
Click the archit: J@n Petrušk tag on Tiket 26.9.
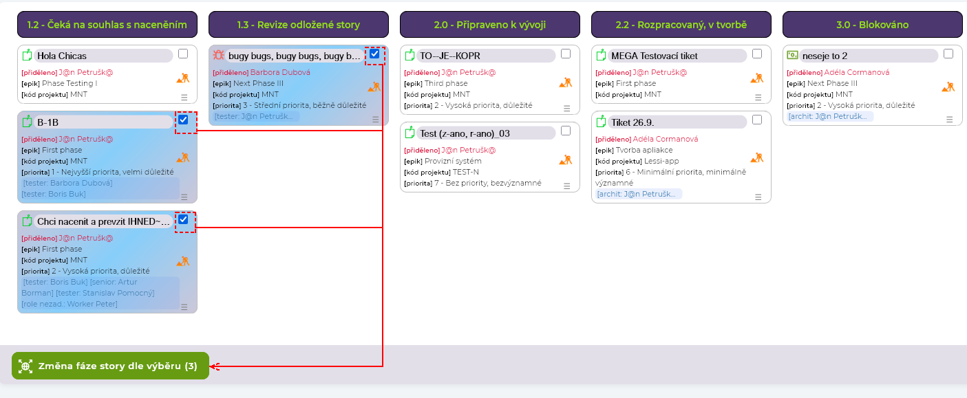tap(639, 195)
